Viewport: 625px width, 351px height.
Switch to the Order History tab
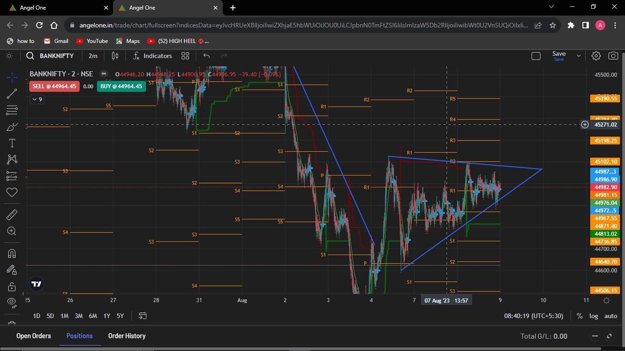[127, 336]
